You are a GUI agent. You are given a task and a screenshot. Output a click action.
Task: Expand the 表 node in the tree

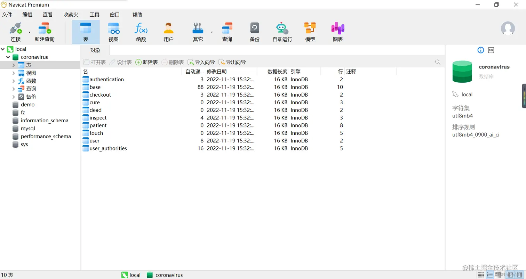[x=14, y=65]
